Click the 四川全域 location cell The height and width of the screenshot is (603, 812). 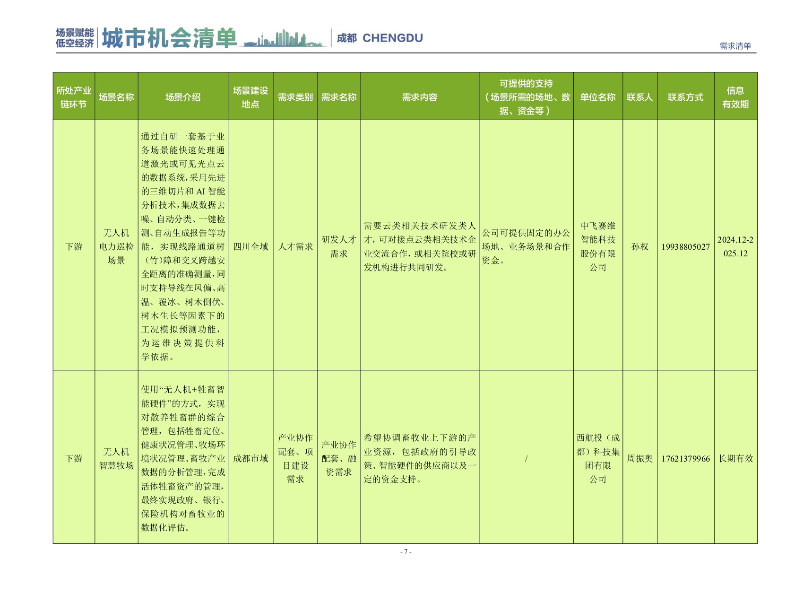pyautogui.click(x=251, y=246)
